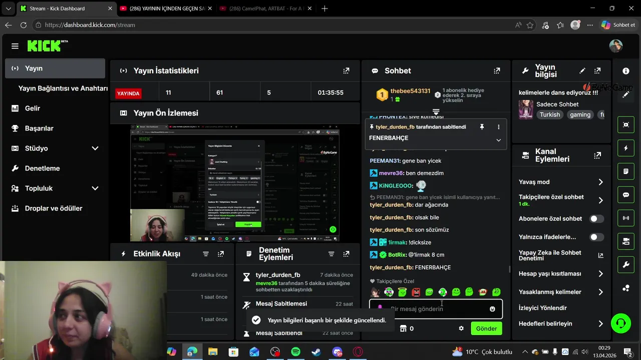Screen dimensions: 641x360
Task: Click the chat bubble icon in right sidebar
Action: pos(626,194)
